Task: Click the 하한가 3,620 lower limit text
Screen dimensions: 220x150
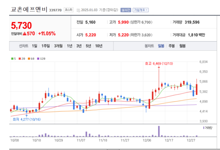Action: (141, 35)
